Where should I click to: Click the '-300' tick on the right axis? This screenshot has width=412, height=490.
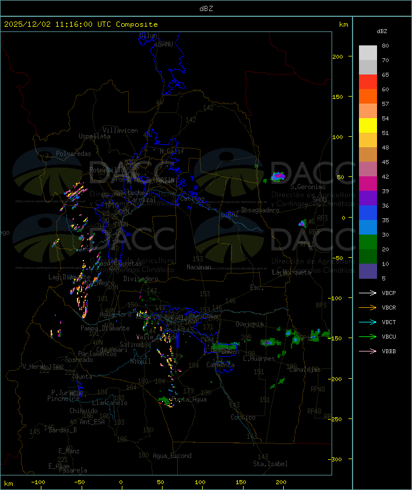[x=336, y=459]
